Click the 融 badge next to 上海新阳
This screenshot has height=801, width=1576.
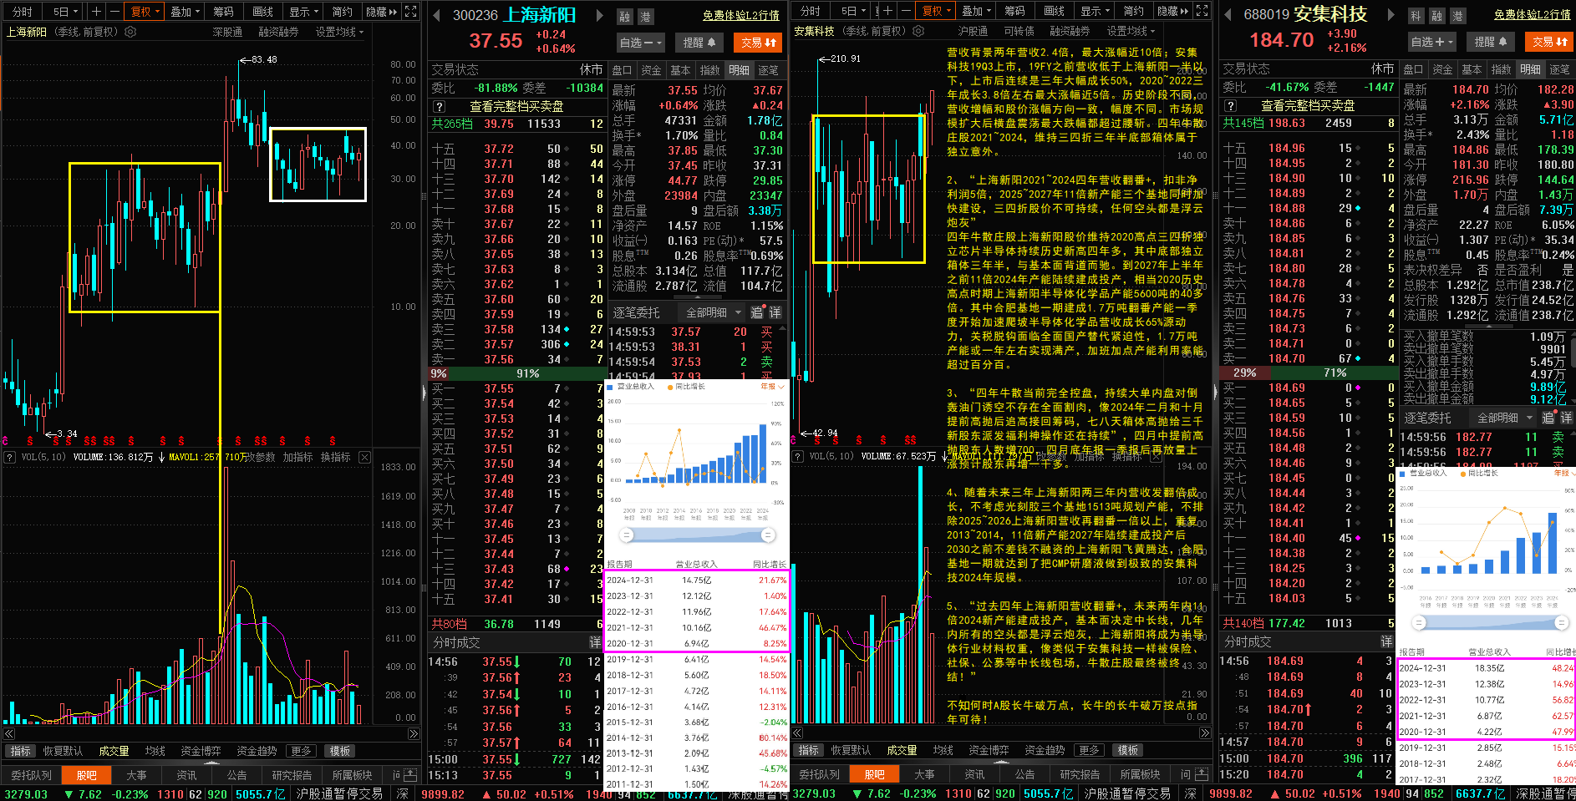tap(625, 17)
